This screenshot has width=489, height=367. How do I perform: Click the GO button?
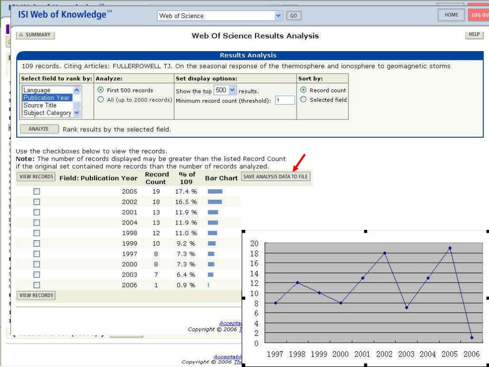click(x=294, y=16)
